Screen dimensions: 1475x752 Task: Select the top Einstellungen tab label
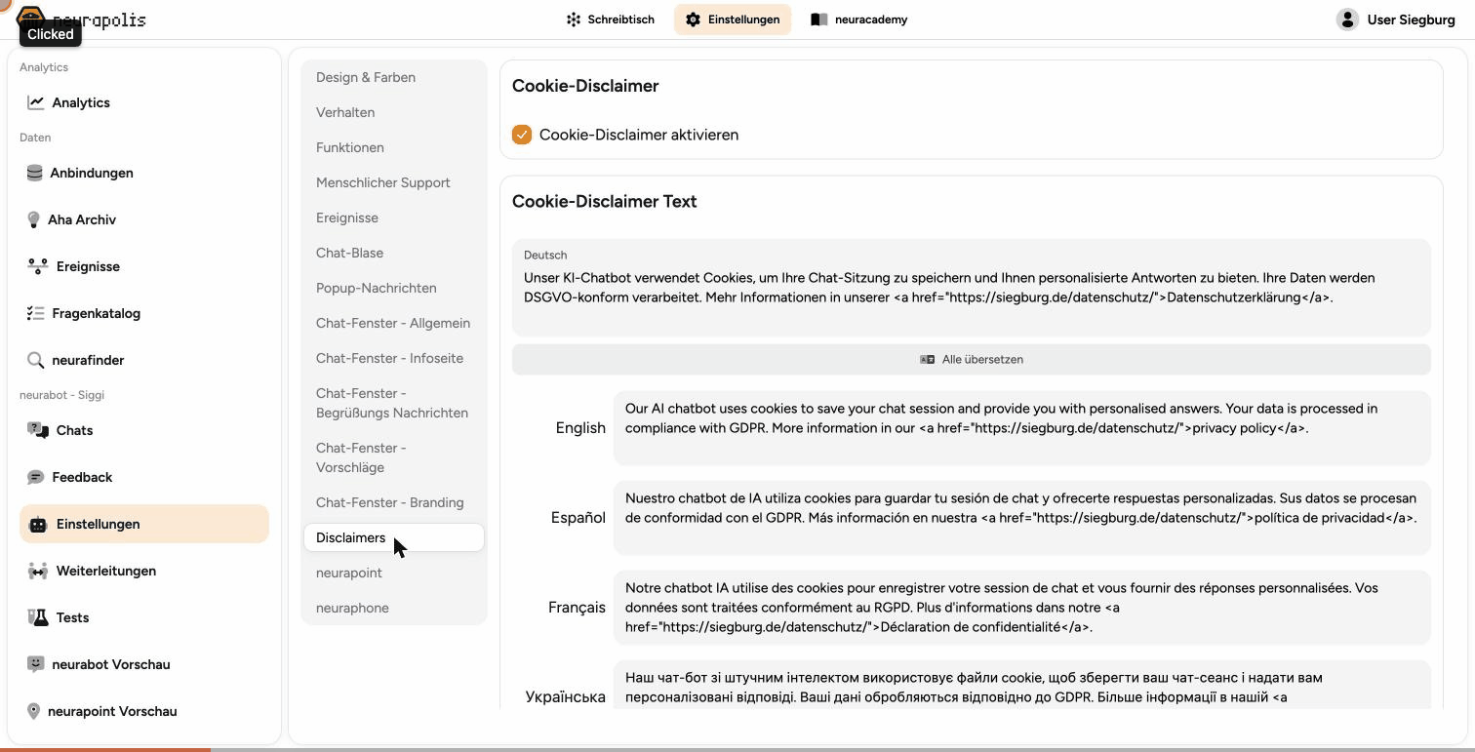[x=743, y=20]
